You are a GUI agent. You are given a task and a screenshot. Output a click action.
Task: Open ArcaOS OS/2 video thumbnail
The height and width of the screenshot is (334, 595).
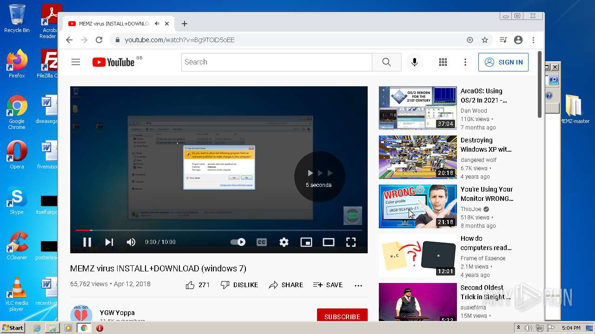pos(418,108)
